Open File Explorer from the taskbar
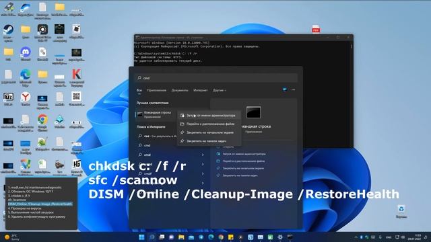This screenshot has width=431, height=242. click(x=181, y=237)
